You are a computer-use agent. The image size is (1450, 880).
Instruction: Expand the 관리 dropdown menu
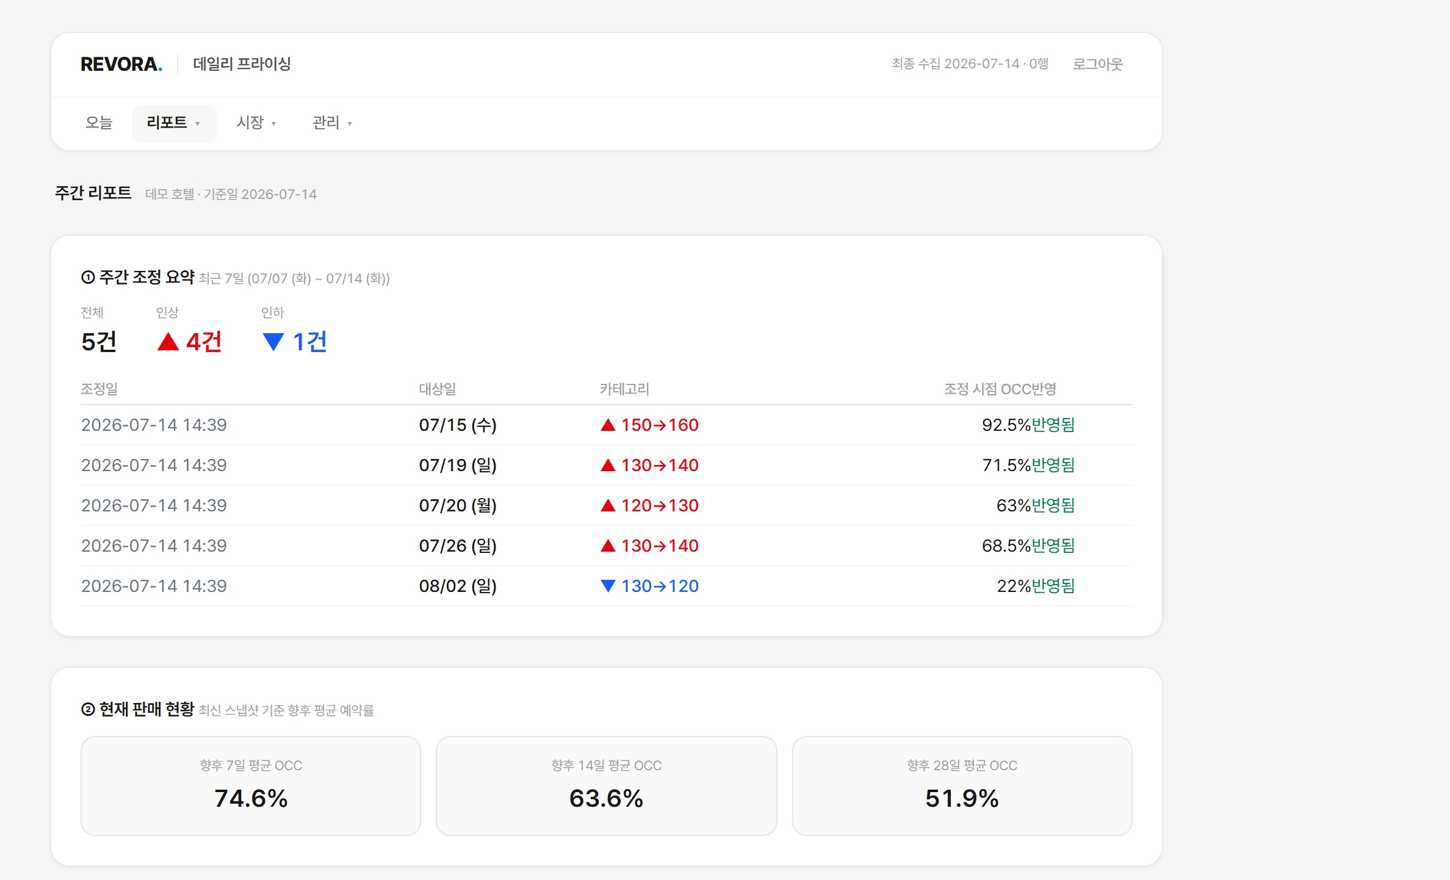[332, 123]
